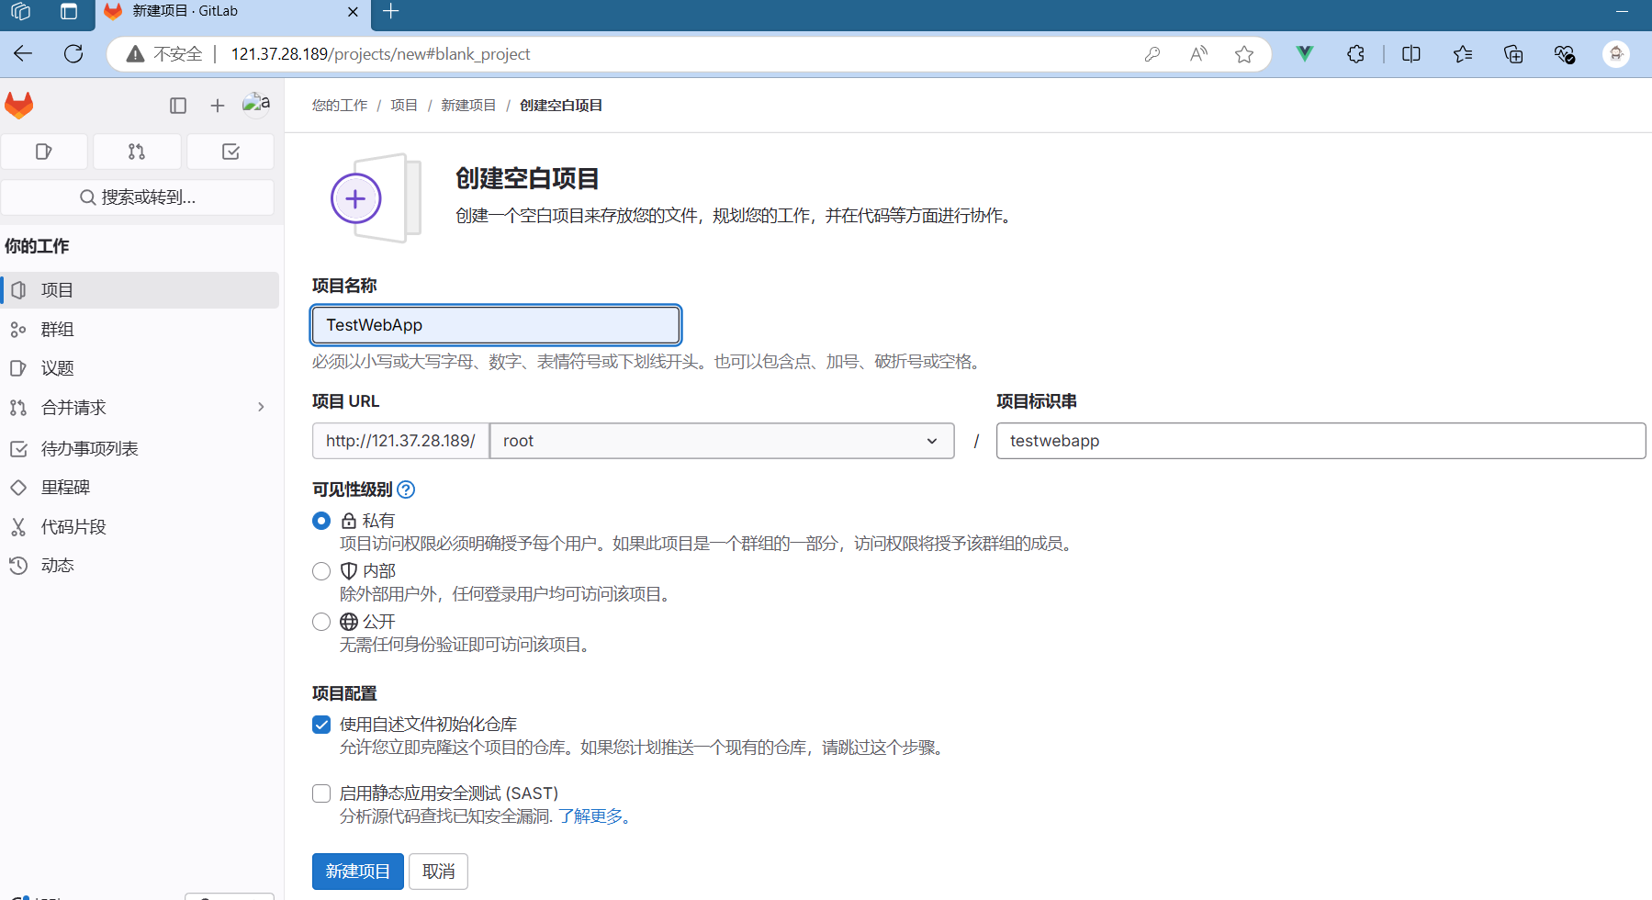The width and height of the screenshot is (1652, 900).
Task: Open To-Do list (待办事项列表) sidebar item
Action: [x=140, y=449]
